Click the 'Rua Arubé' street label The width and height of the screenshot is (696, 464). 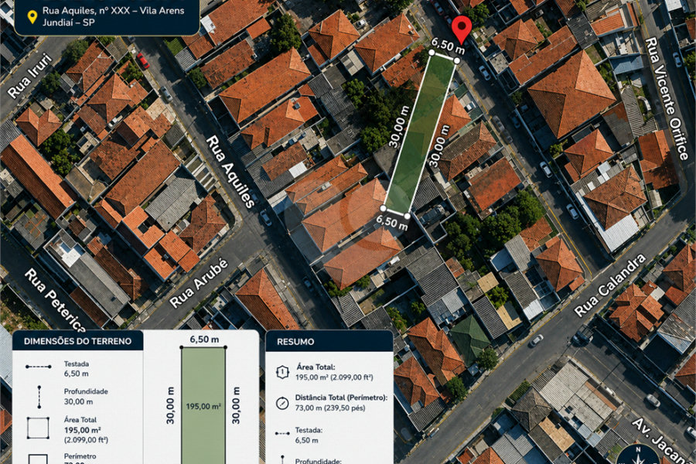point(199,283)
